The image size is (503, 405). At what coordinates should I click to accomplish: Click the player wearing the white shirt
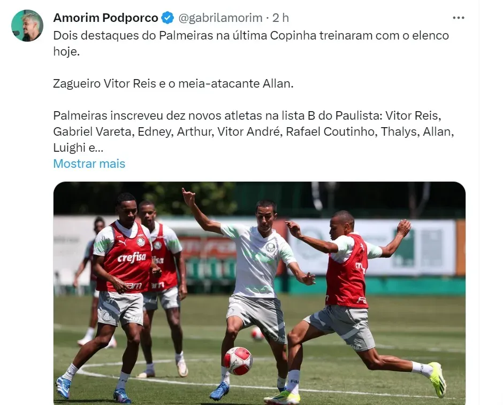[254, 289]
